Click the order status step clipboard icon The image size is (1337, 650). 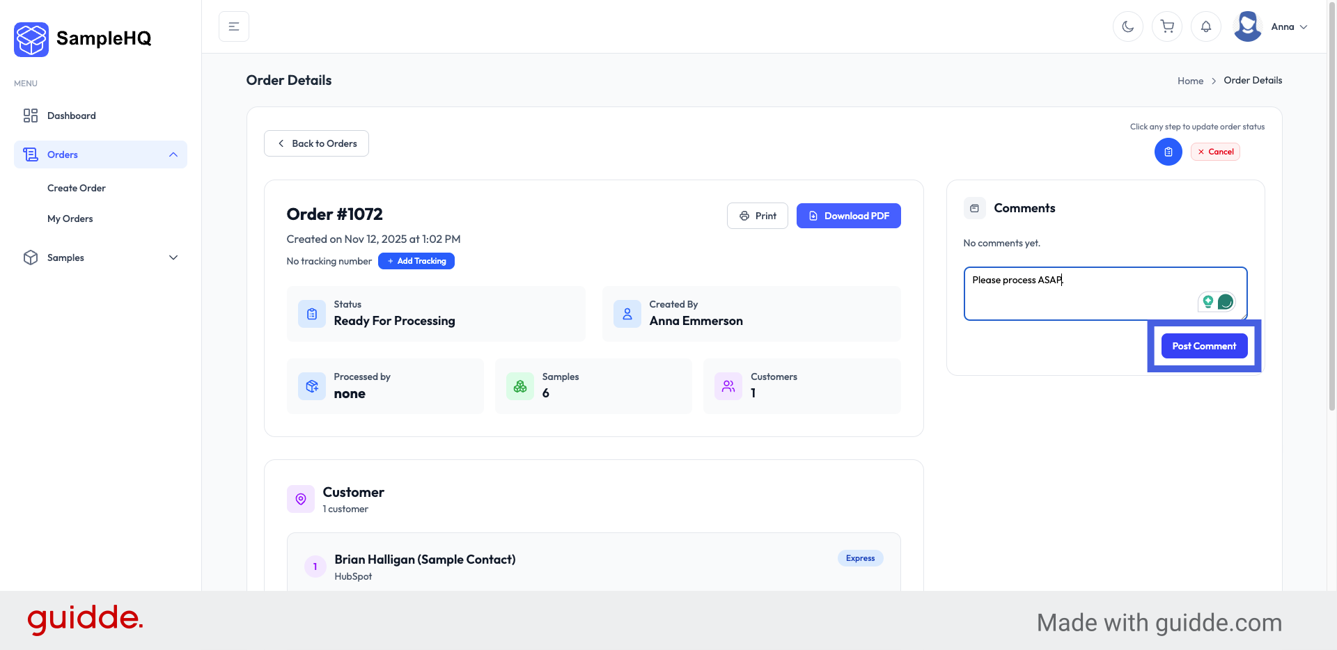[1168, 152]
